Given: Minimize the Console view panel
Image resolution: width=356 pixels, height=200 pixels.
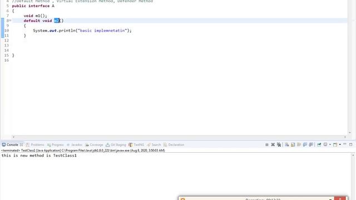Looking at the screenshot, I should pyautogui.click(x=345, y=144).
